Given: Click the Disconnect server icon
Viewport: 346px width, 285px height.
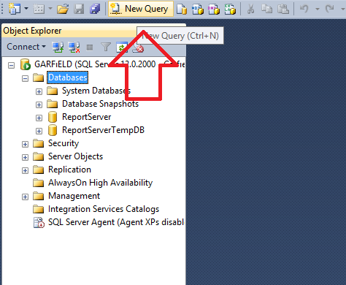Looking at the screenshot, I should tap(74, 47).
